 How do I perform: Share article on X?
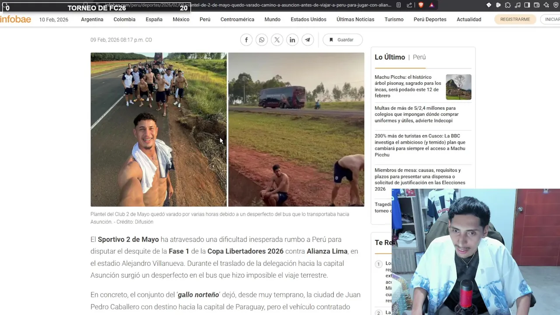[x=277, y=40]
